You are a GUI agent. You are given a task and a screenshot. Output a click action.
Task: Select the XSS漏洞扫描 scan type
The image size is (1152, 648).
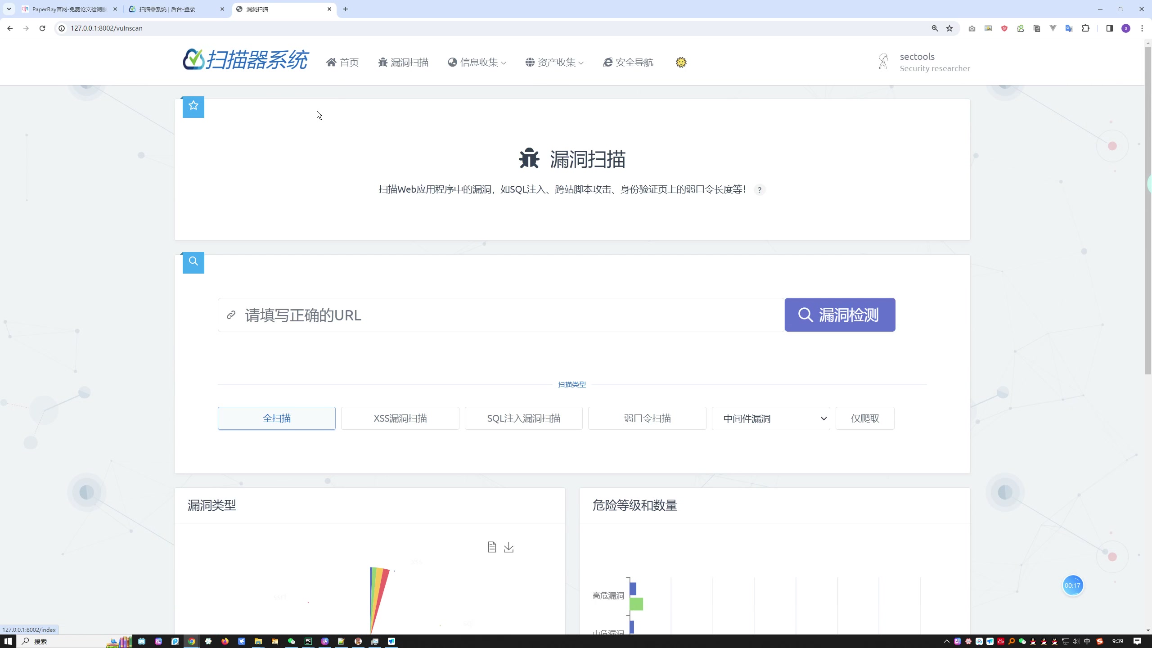400,418
